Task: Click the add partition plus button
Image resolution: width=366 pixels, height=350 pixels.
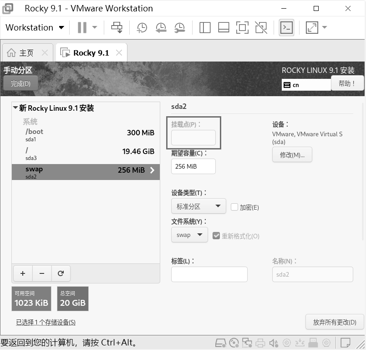Action: click(x=23, y=273)
